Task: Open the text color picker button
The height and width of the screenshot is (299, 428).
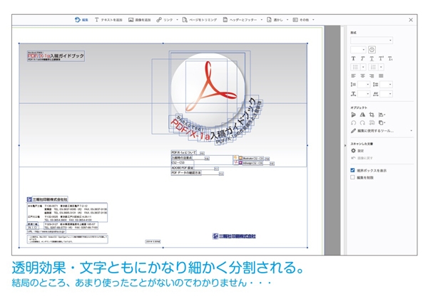Action: tap(372, 50)
